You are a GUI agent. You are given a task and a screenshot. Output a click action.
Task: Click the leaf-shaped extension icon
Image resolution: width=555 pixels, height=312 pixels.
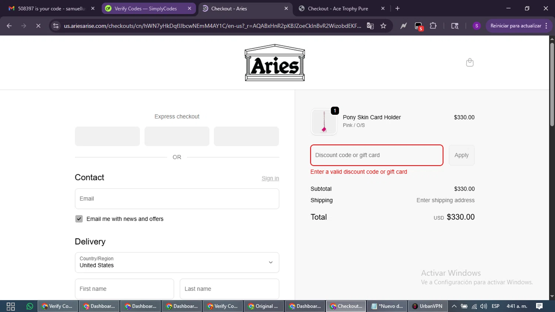point(403,26)
